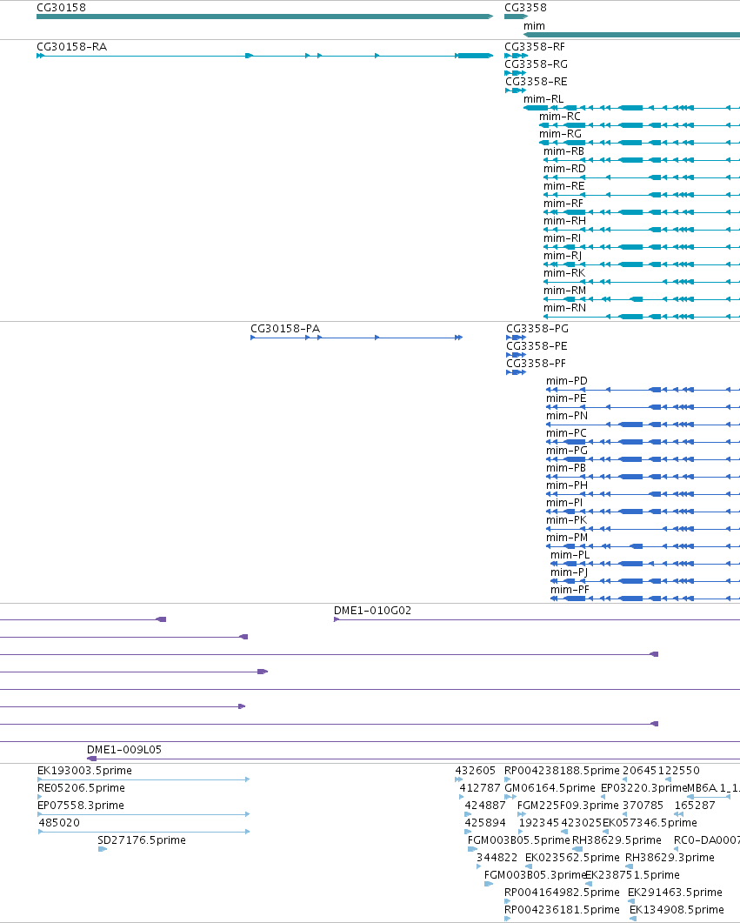
Task: Select the CG3358-RE transcript label
Action: [536, 81]
